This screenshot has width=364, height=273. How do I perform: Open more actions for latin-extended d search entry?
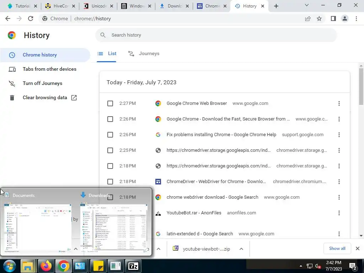click(x=339, y=234)
